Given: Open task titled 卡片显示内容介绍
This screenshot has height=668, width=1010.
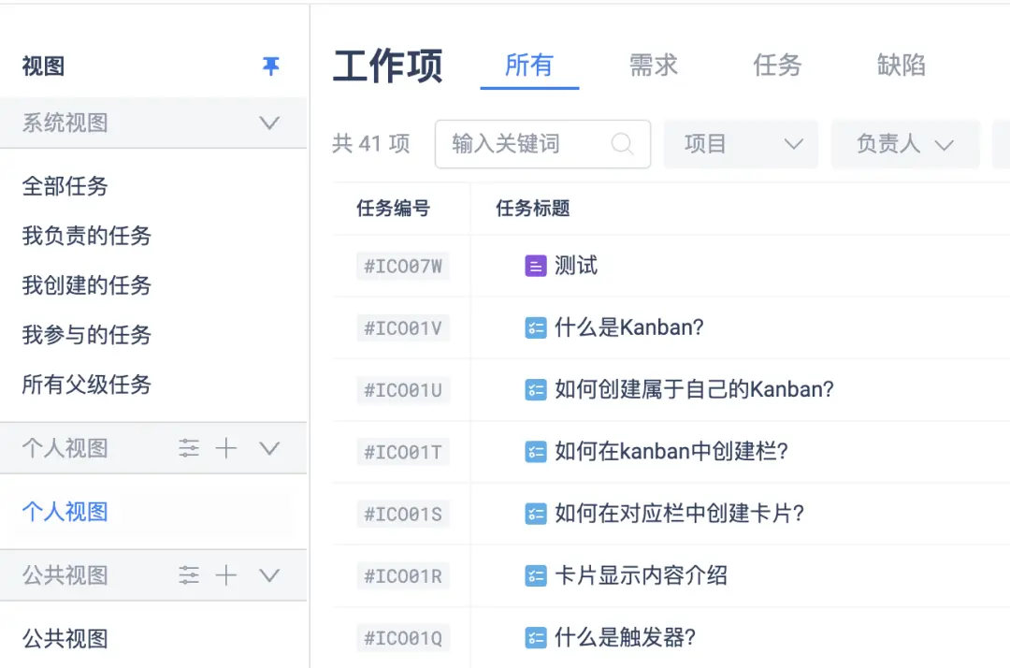Looking at the screenshot, I should (641, 575).
